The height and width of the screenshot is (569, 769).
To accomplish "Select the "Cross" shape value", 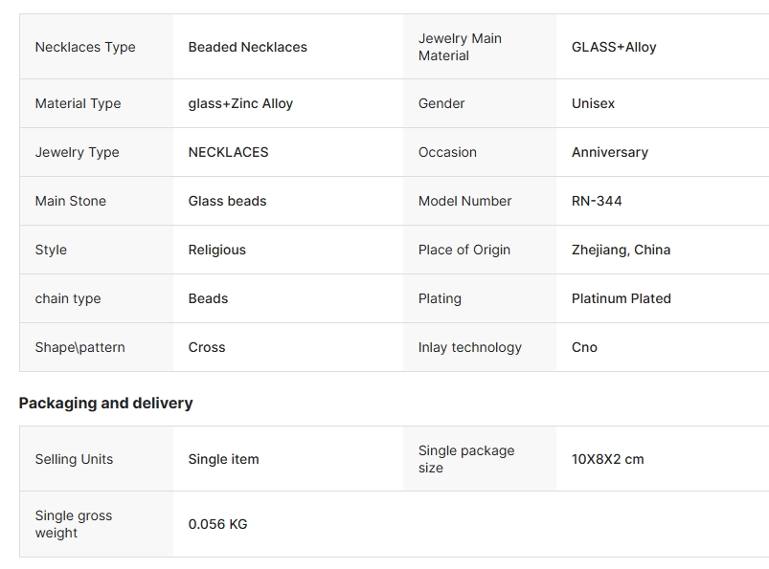I will point(207,347).
